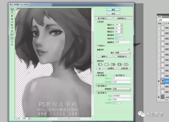Viewport: 169px width, 122px height.
Task: Select the Pucker tool
Action: pyautogui.click(x=12, y=19)
